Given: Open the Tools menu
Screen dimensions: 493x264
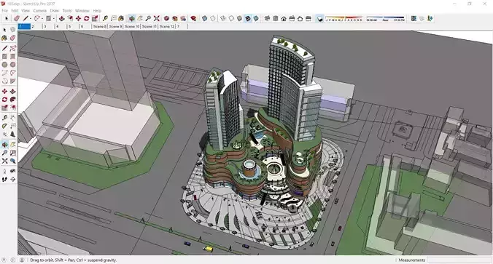Looking at the screenshot, I should pos(67,11).
